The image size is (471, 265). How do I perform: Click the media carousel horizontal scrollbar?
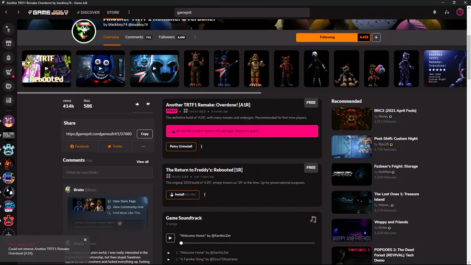139,93
